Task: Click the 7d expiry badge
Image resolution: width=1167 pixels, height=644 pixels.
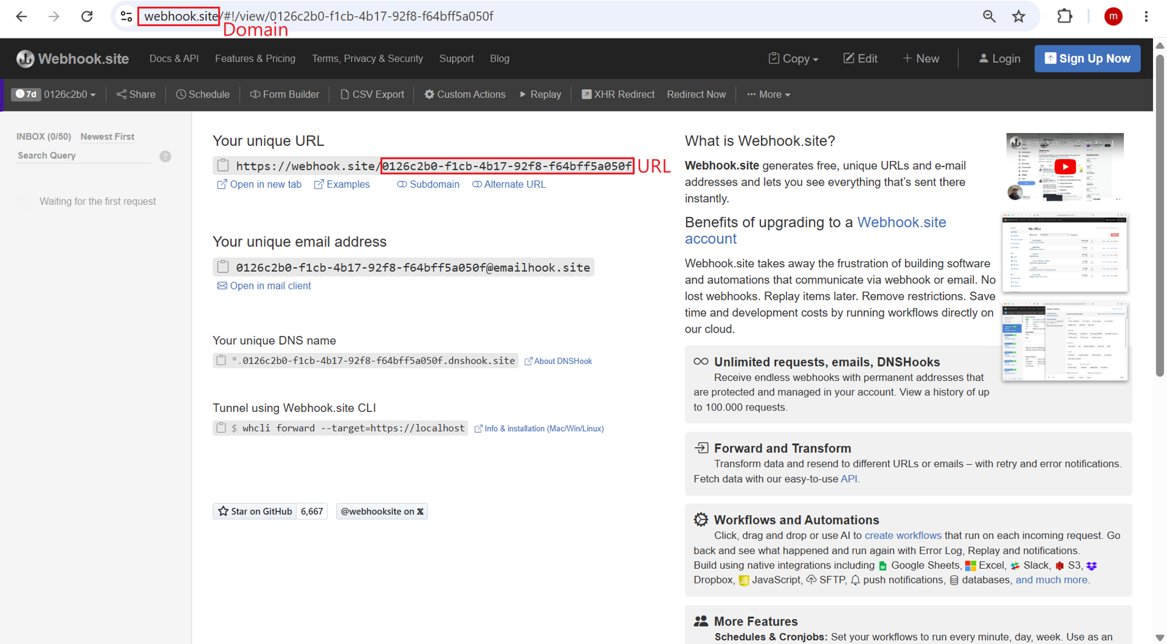Action: (26, 94)
